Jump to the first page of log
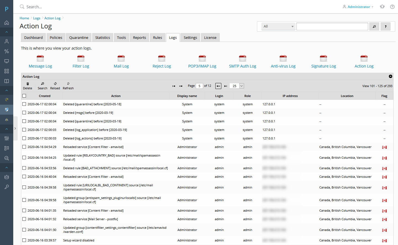The height and width of the screenshot is (245, 398). point(174,86)
